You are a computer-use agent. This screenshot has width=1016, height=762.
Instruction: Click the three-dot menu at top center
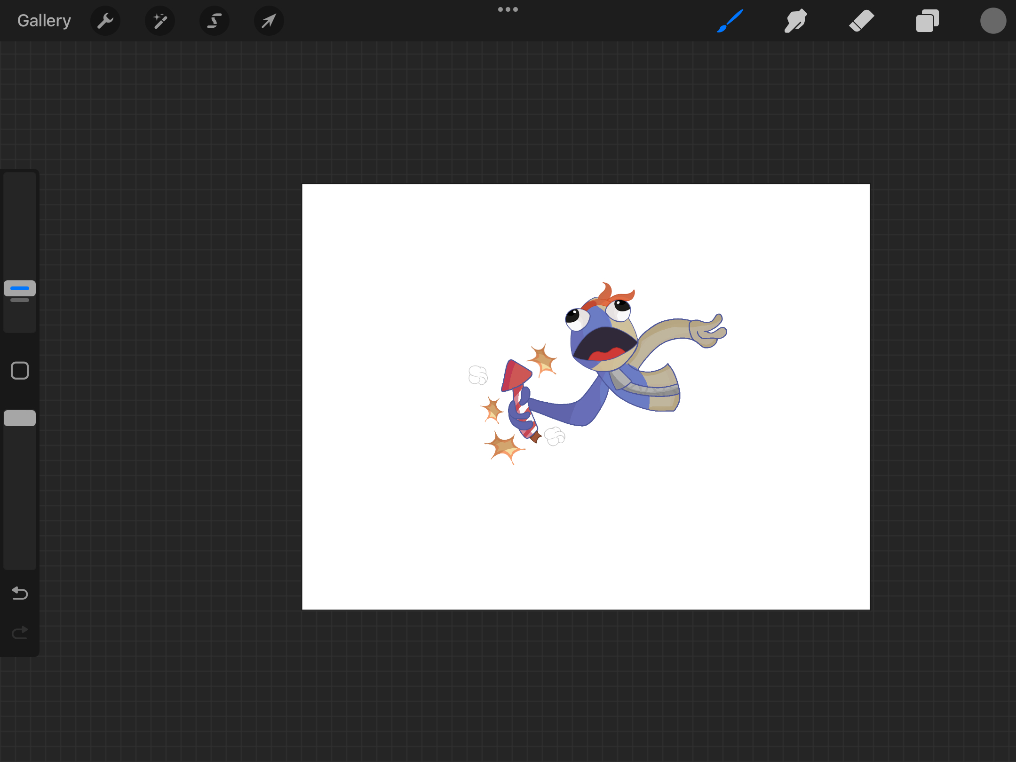pyautogui.click(x=508, y=9)
